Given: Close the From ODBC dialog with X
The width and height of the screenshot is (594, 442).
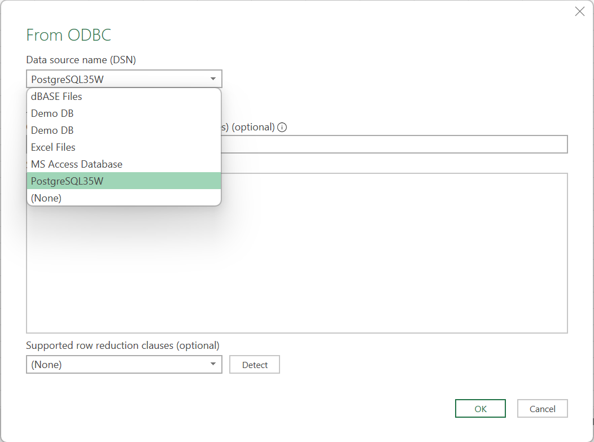Looking at the screenshot, I should click(579, 11).
